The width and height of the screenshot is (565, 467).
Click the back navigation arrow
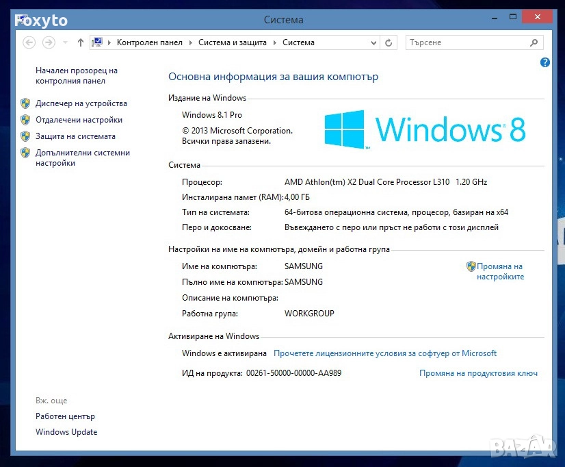point(29,42)
